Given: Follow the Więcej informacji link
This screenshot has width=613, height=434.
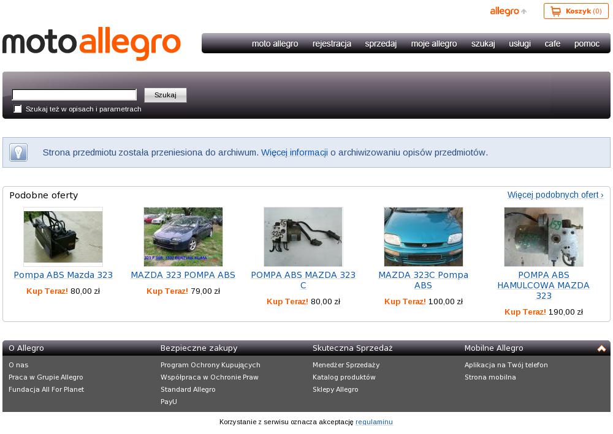Looking at the screenshot, I should coord(294,152).
